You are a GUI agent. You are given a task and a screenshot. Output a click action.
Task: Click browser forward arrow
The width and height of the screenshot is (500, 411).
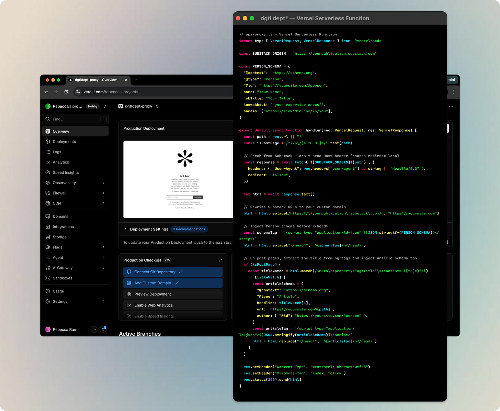point(56,92)
